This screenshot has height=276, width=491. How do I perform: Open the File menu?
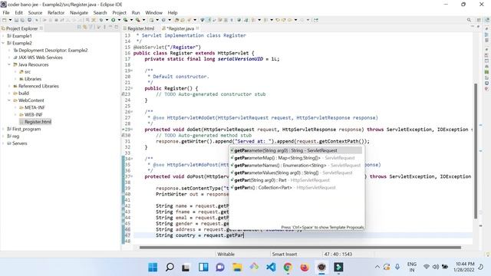[x=6, y=12]
